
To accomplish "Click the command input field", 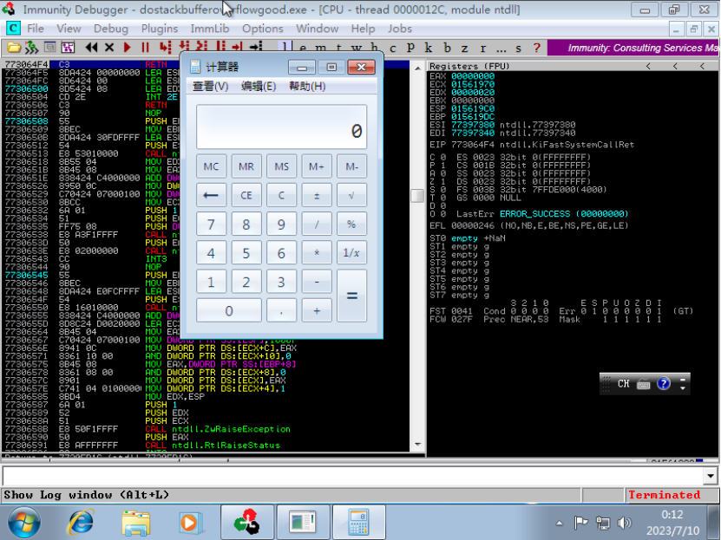I will [x=353, y=476].
